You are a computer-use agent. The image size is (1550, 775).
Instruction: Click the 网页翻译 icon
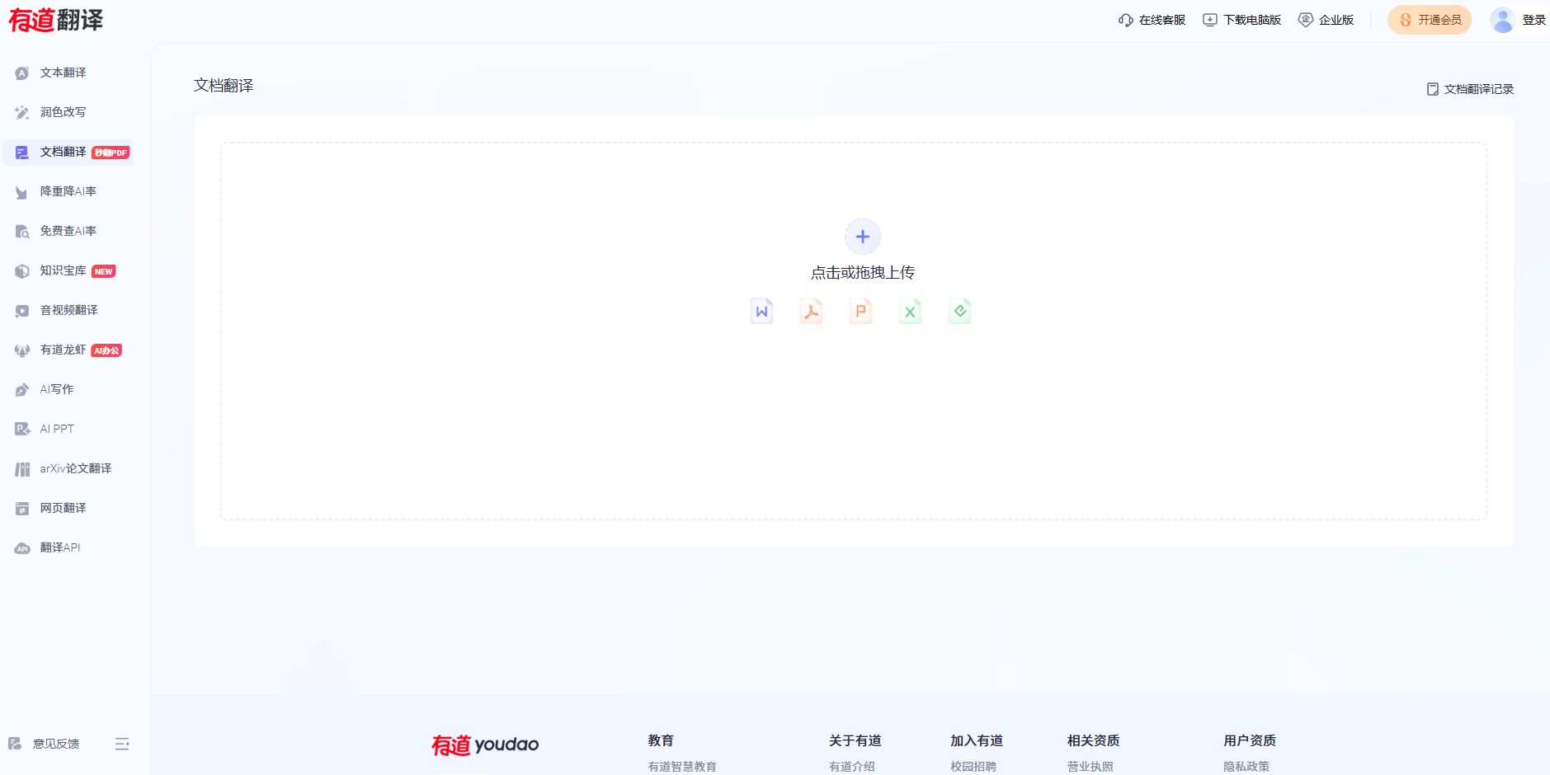click(22, 509)
